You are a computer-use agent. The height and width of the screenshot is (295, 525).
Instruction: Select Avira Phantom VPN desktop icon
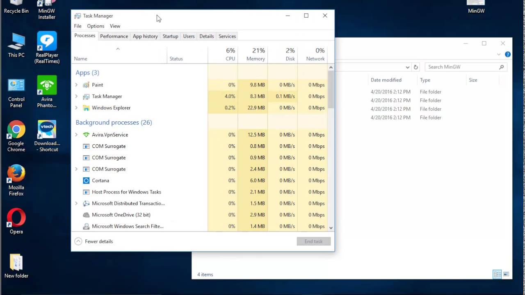47,92
